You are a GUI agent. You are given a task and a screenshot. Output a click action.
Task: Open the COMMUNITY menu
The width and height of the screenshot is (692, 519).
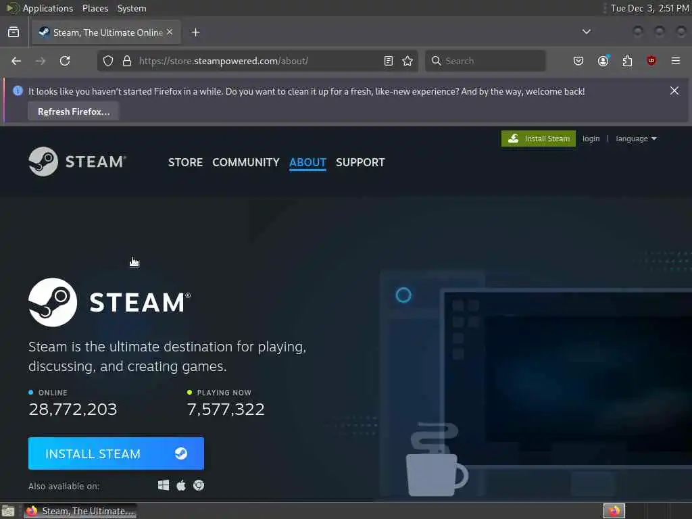(x=246, y=162)
